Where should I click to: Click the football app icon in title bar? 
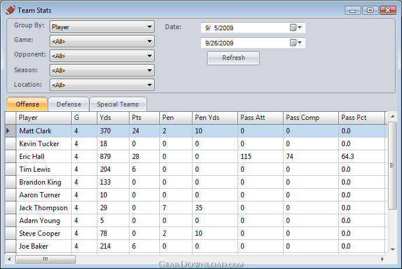point(11,10)
